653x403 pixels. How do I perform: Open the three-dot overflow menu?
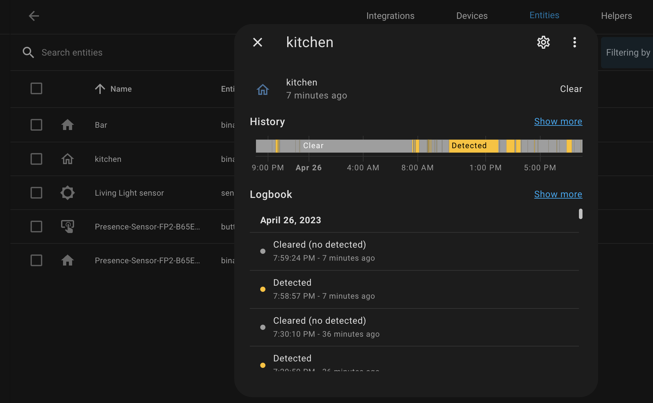(x=574, y=42)
